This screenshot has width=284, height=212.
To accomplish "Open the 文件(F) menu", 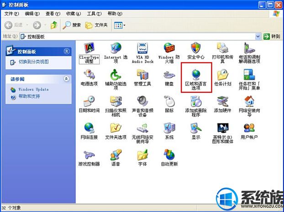I will click(x=11, y=14).
